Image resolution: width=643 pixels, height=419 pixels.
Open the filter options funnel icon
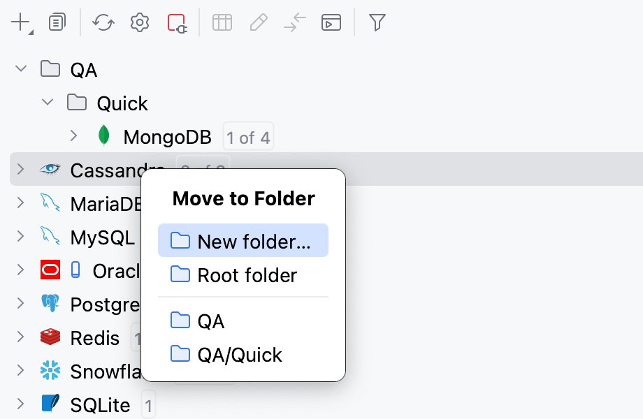tap(377, 22)
